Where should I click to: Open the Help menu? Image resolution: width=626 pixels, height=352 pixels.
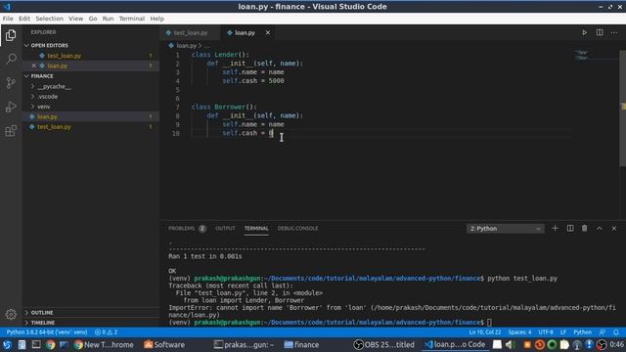click(x=156, y=19)
